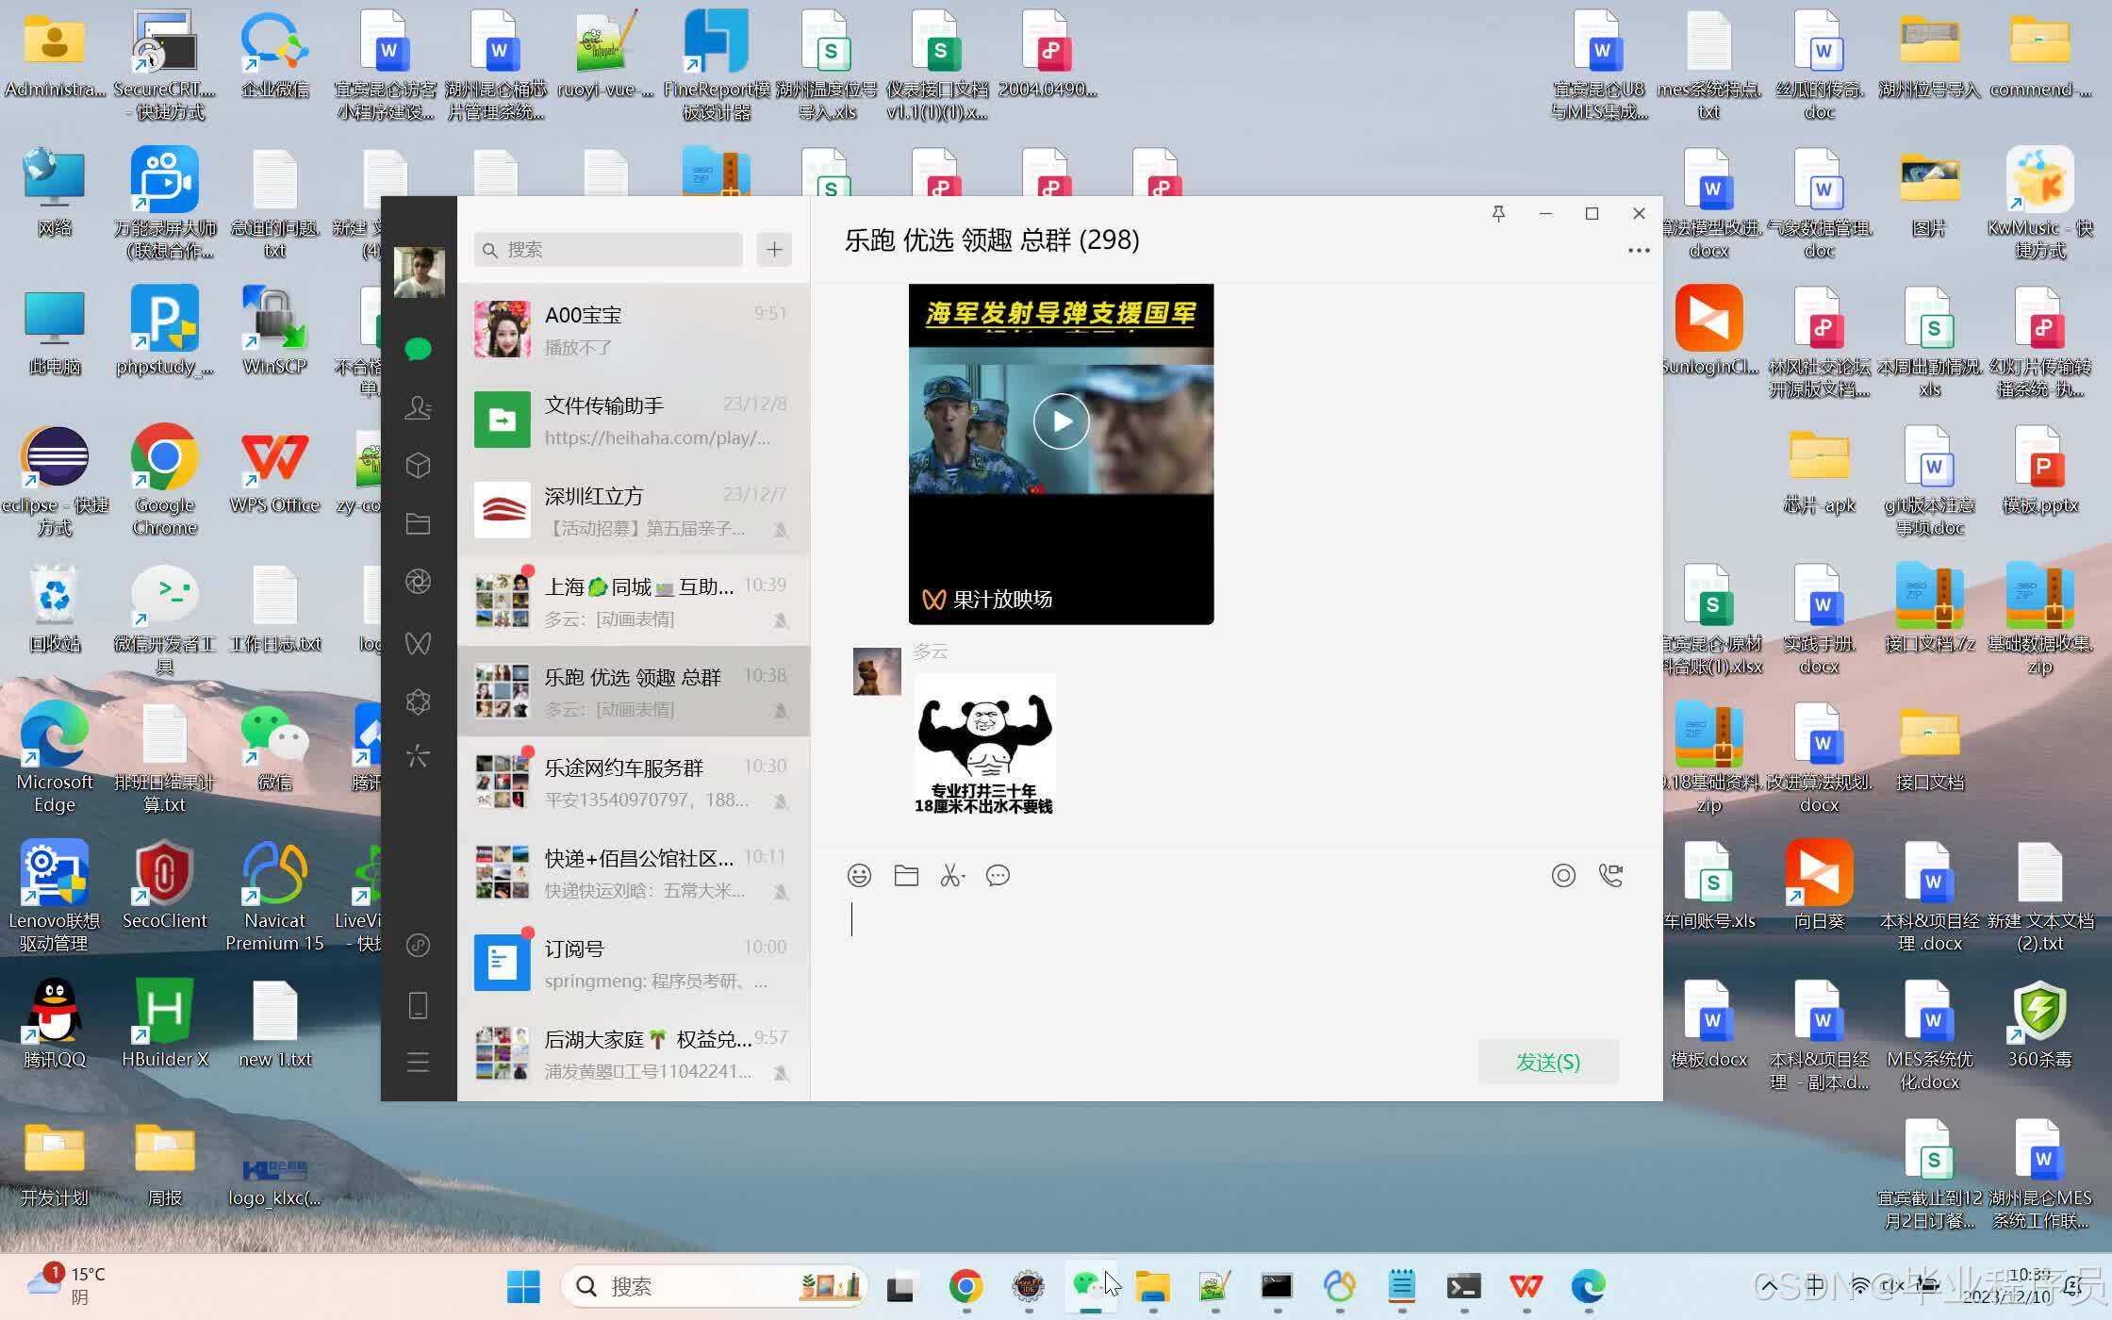Click the send file folder icon
The image size is (2112, 1320).
tap(906, 876)
